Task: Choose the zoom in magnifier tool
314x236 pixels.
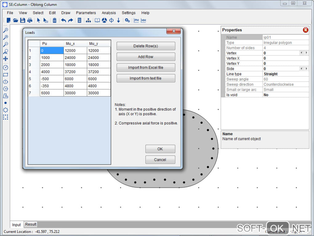Action: (5, 37)
